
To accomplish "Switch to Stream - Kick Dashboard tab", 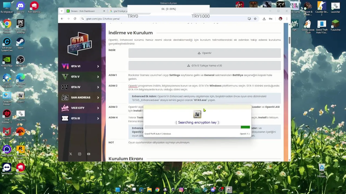I will (86, 11).
